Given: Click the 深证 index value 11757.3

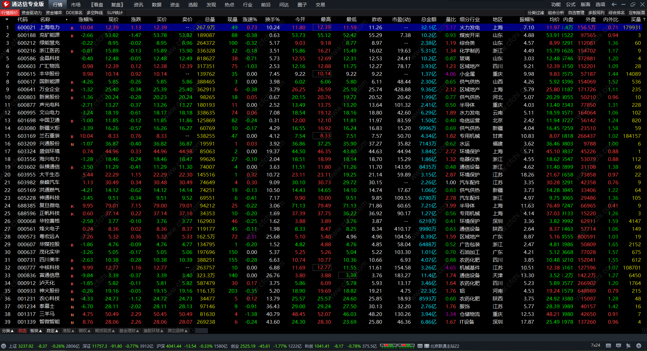Looking at the screenshot, I should click(x=100, y=346).
